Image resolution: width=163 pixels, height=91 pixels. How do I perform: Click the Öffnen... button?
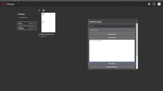coord(27,28)
